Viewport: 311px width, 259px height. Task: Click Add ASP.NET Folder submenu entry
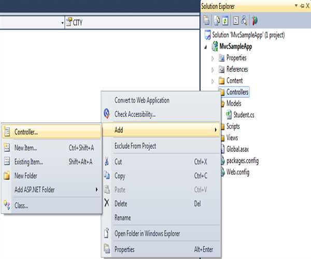pos(34,190)
